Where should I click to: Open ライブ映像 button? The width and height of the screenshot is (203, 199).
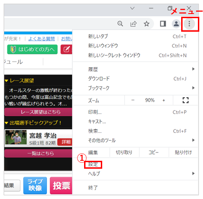35,185
